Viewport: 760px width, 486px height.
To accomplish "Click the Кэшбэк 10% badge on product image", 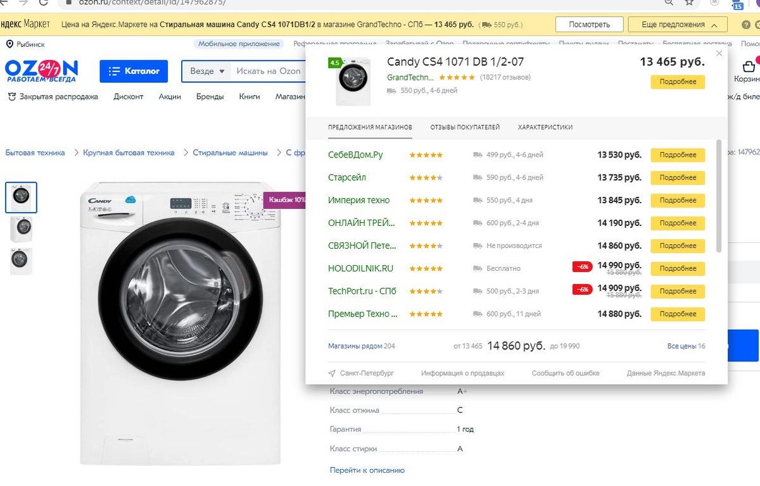I will coord(284,199).
